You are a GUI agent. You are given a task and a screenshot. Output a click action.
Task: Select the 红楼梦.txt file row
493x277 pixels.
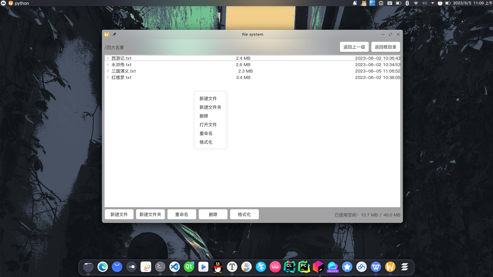pos(252,77)
